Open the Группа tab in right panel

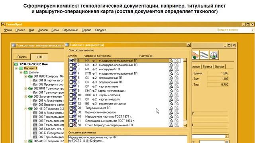coord(207,67)
